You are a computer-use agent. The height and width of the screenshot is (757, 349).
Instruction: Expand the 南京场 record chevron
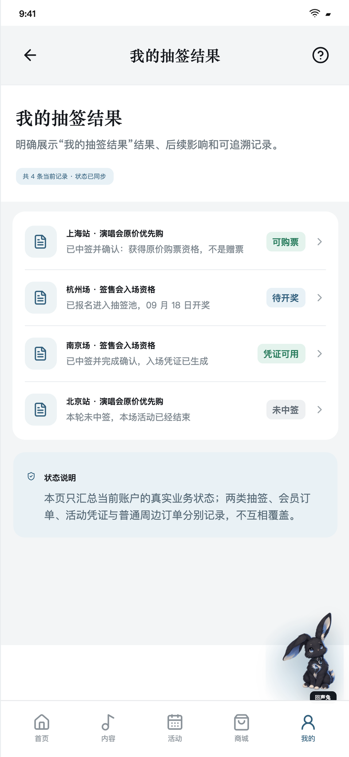320,354
